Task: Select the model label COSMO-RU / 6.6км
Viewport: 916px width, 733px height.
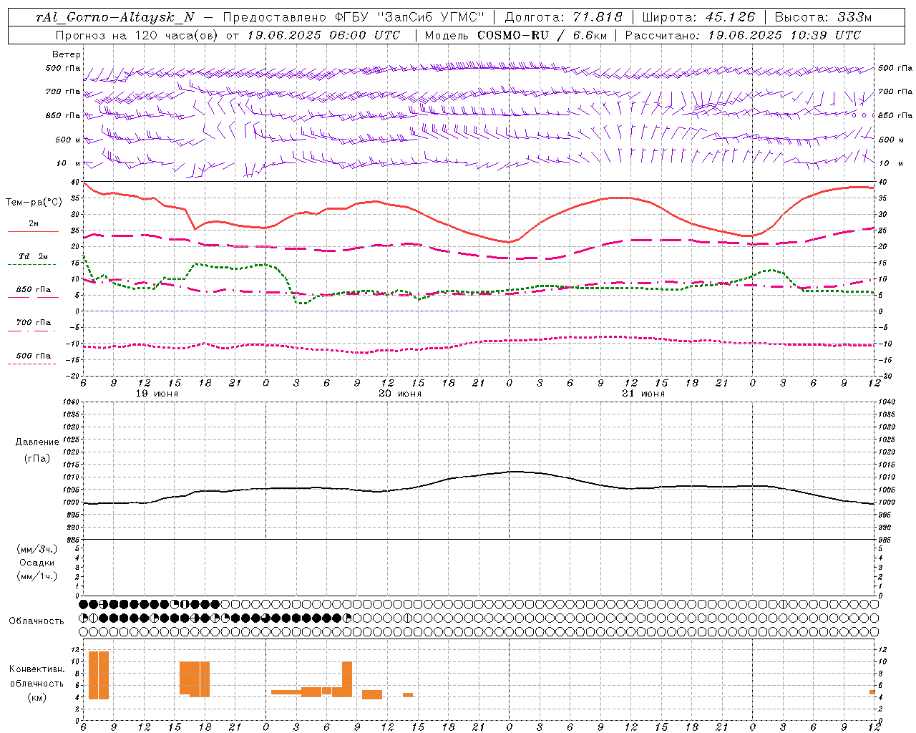Action: (x=542, y=35)
